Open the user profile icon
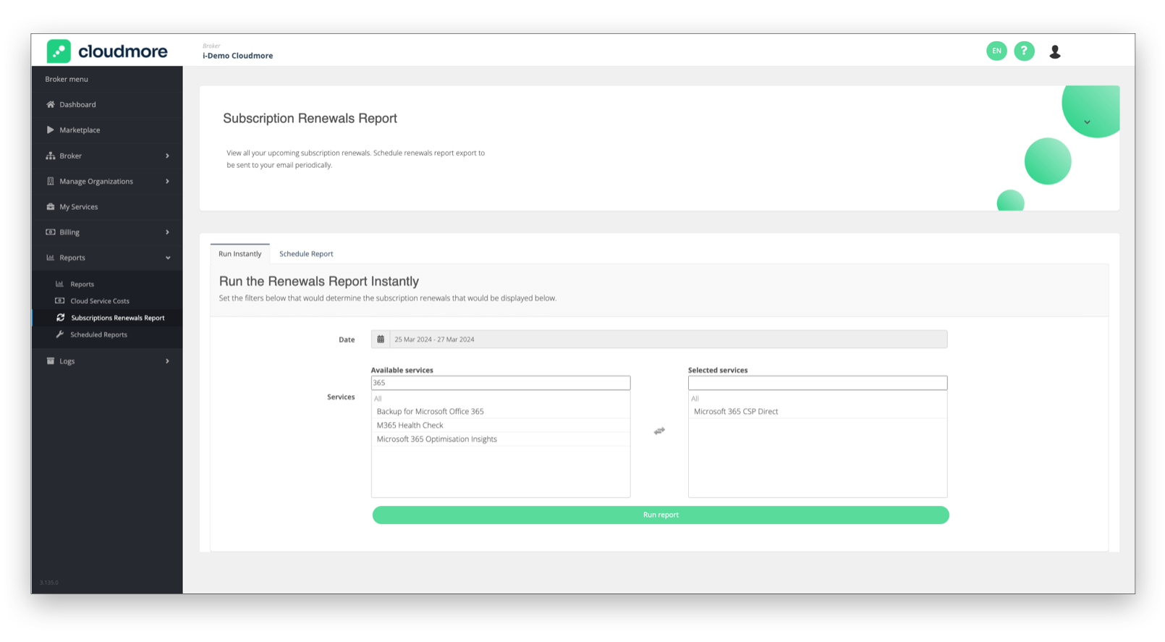The height and width of the screenshot is (642, 1165). 1055,51
